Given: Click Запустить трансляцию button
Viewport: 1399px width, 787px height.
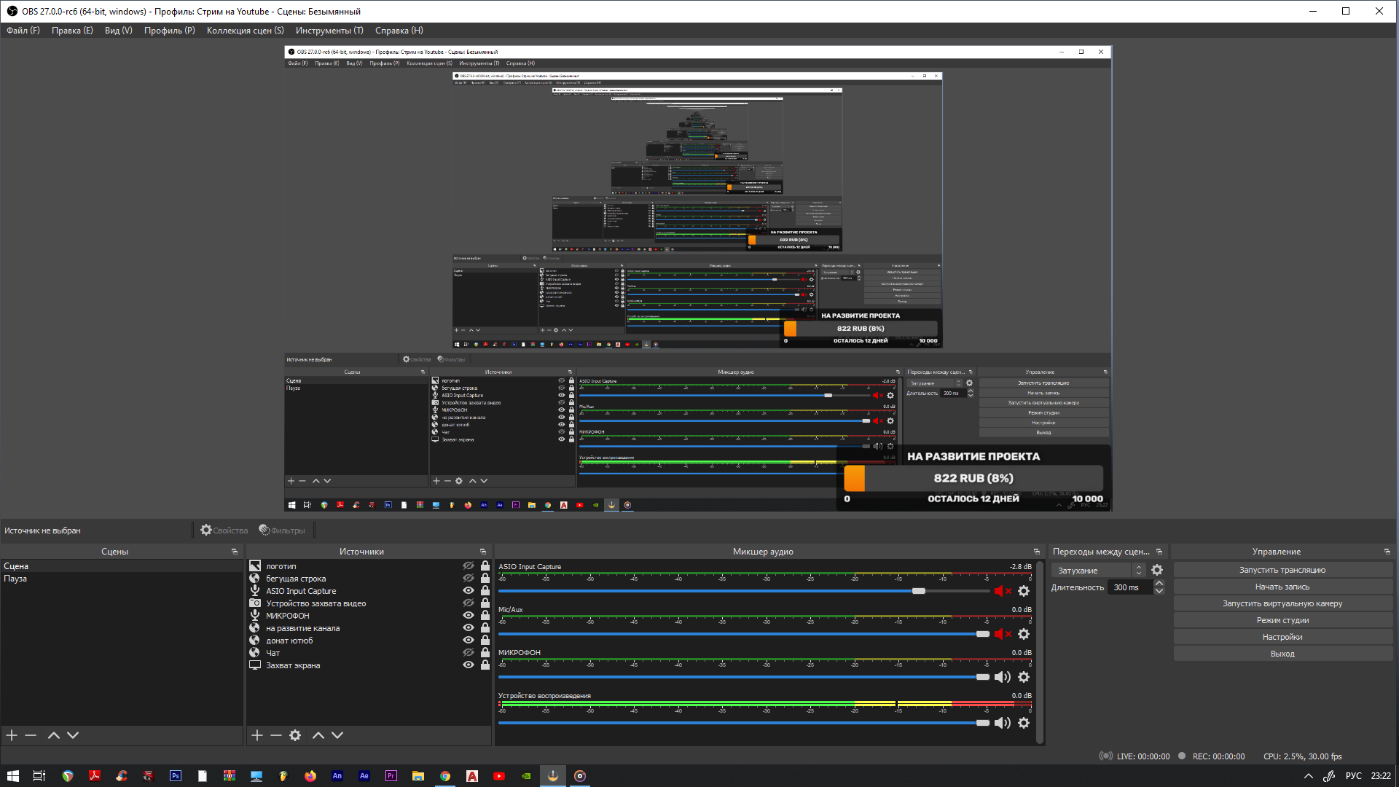Looking at the screenshot, I should tap(1282, 570).
